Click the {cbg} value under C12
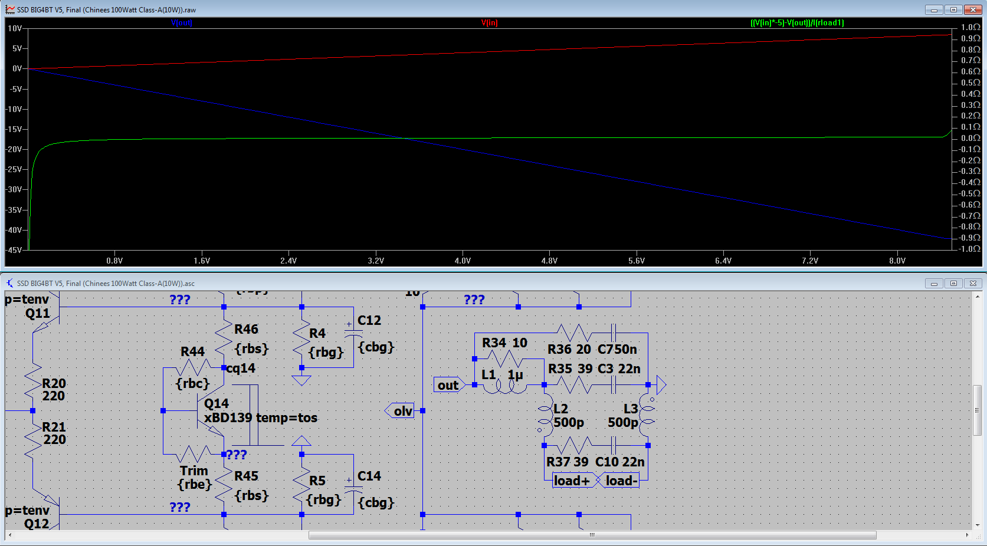The height and width of the screenshot is (546, 987). (x=376, y=347)
